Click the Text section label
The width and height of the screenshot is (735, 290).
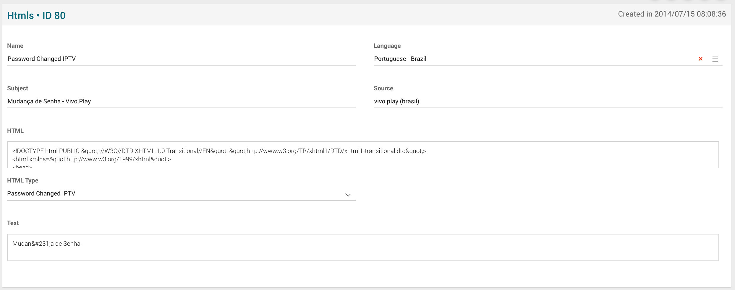coord(13,223)
